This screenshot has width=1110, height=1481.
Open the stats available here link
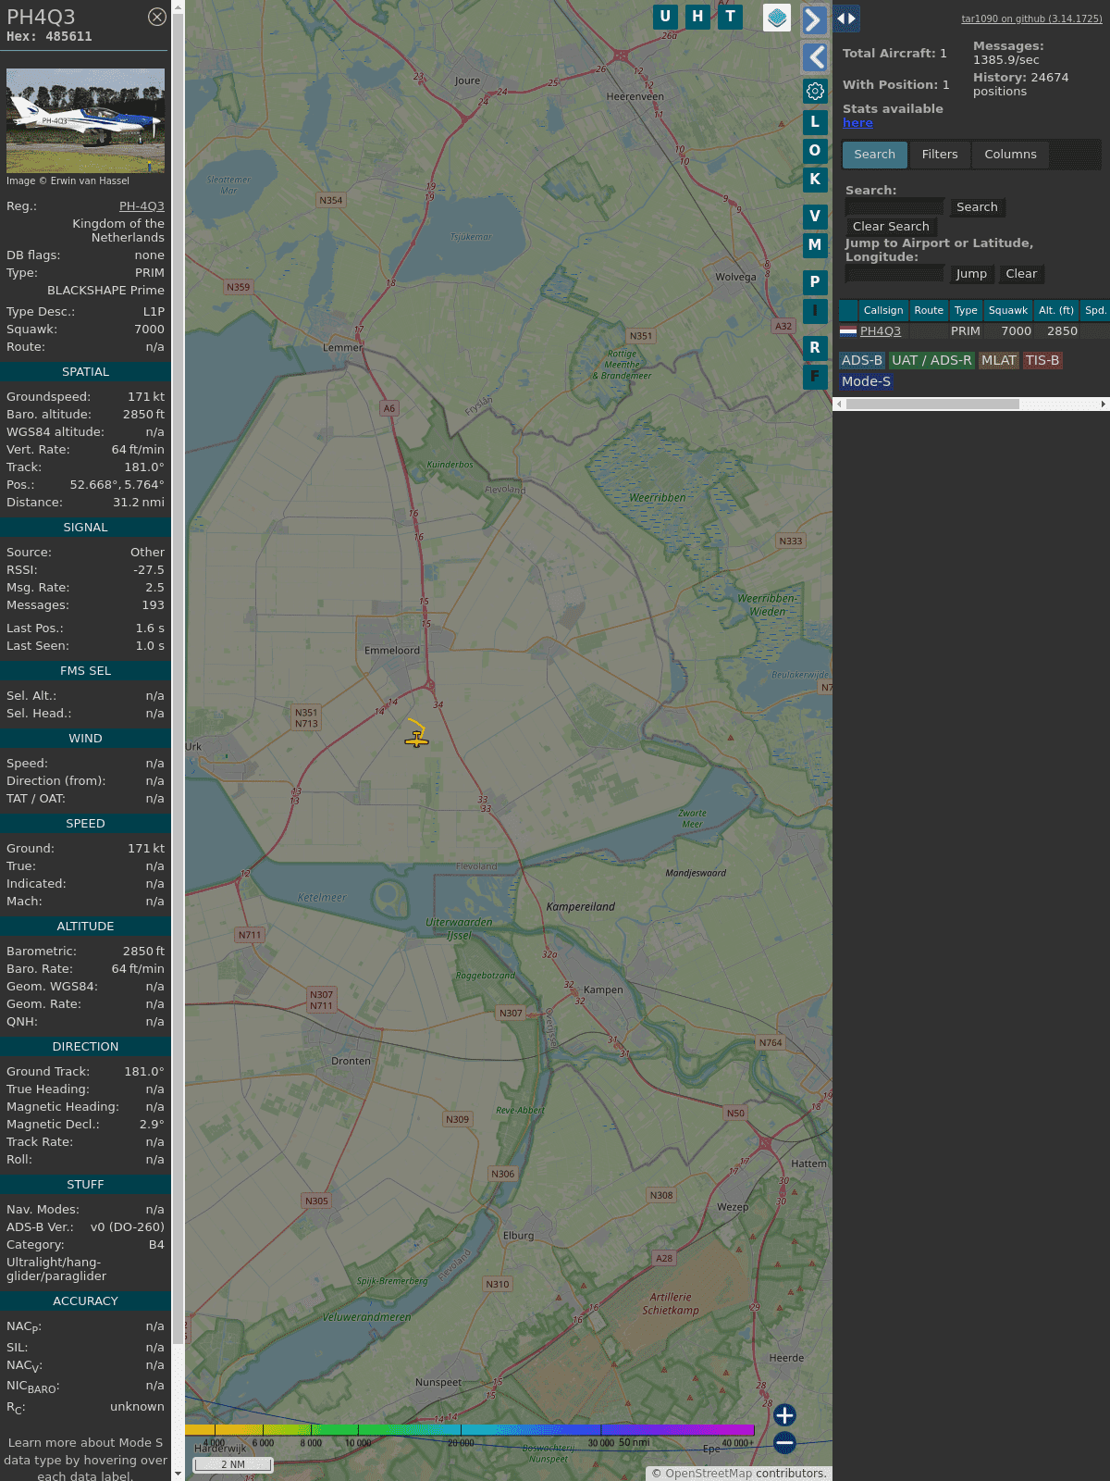pyautogui.click(x=857, y=123)
